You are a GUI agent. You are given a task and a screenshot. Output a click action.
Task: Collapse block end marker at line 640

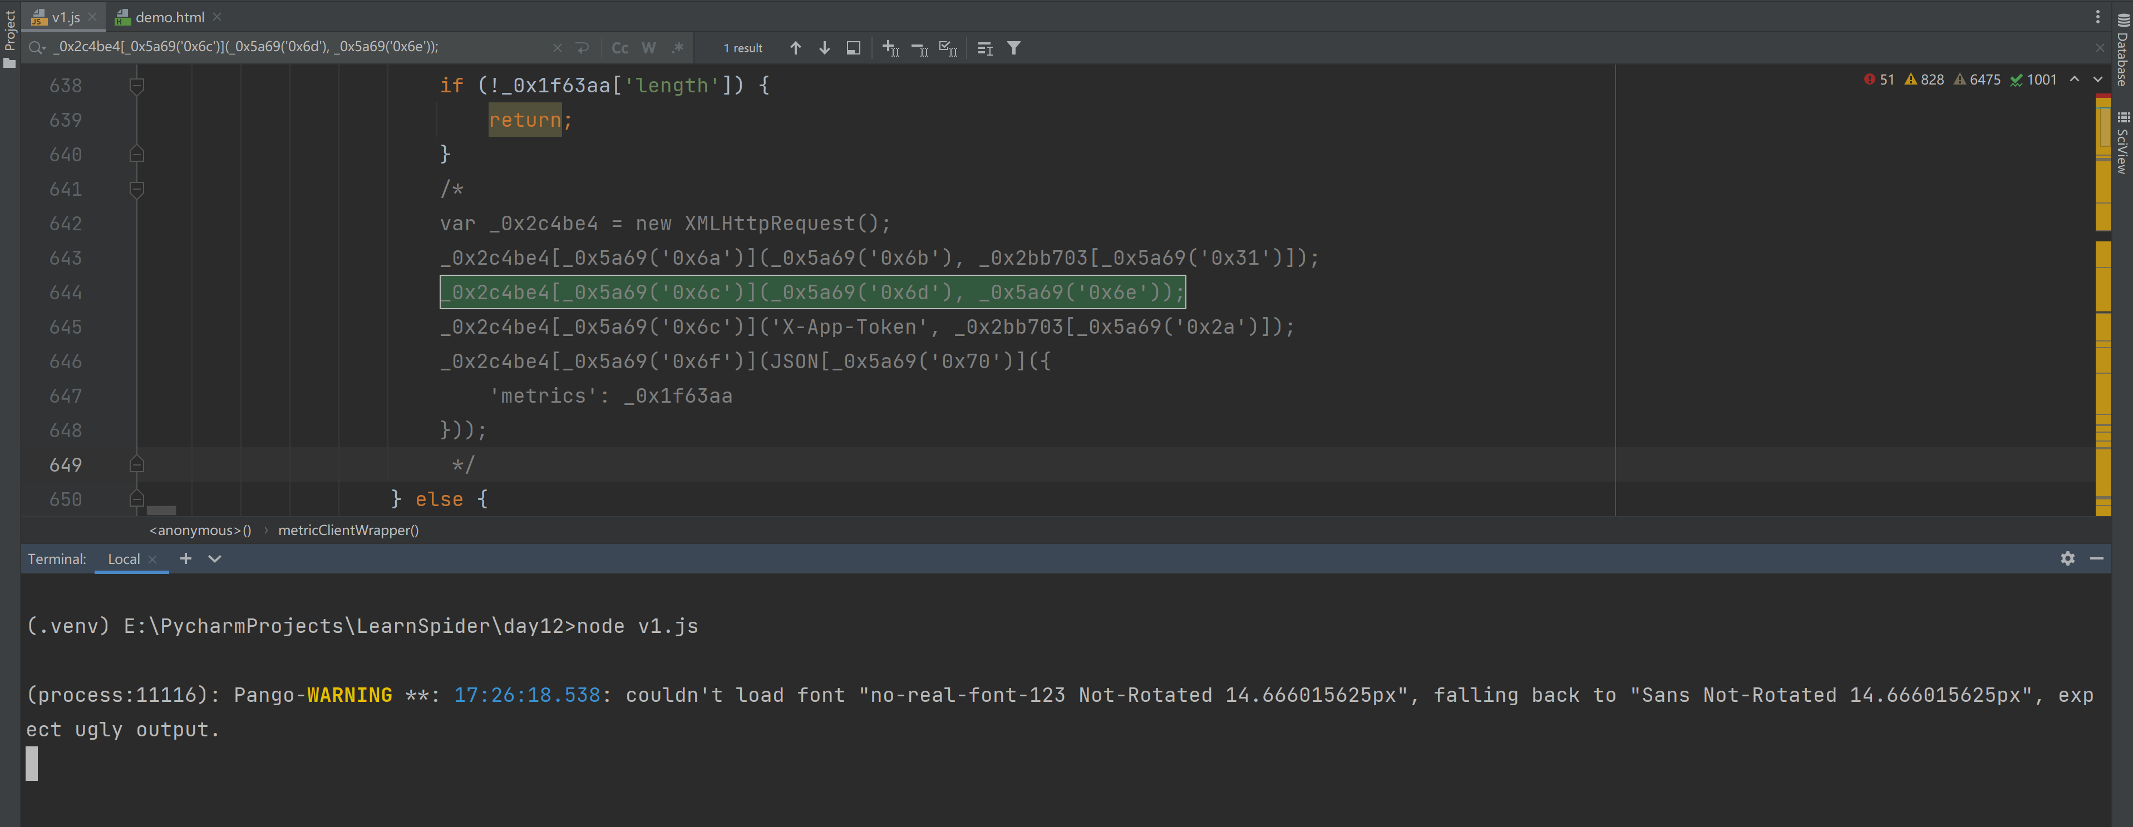pos(137,154)
